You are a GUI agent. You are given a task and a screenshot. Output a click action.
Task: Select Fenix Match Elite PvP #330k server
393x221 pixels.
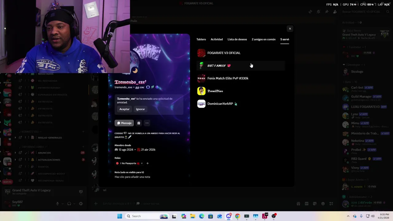(x=241, y=78)
